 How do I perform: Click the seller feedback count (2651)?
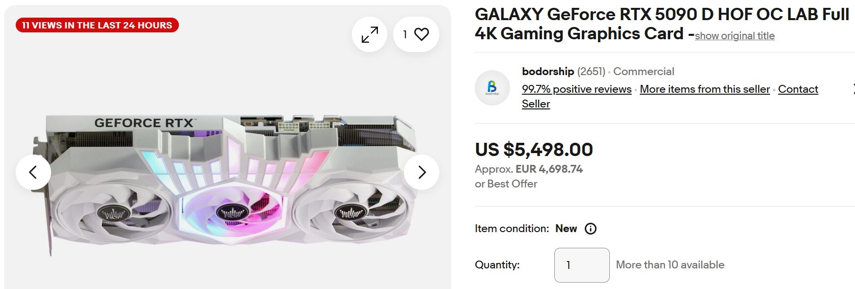tap(591, 72)
